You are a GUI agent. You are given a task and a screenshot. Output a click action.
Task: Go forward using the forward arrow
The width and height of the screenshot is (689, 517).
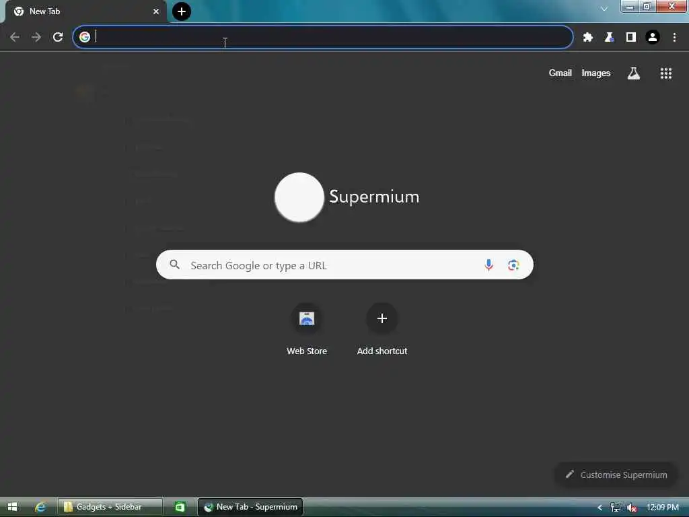coord(36,37)
